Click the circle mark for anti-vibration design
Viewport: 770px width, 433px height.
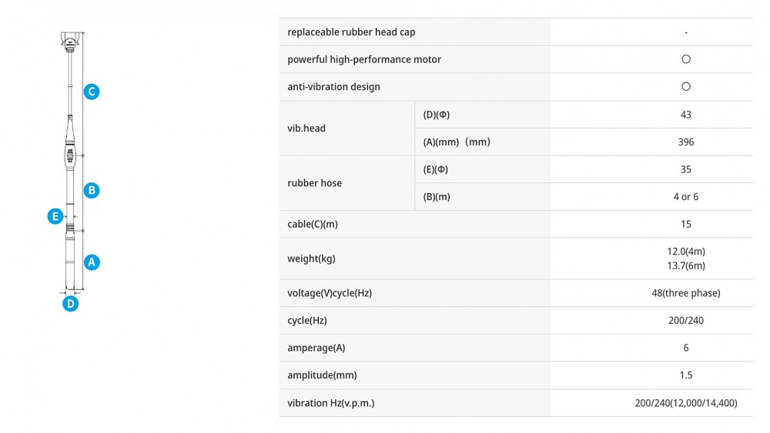pos(686,87)
